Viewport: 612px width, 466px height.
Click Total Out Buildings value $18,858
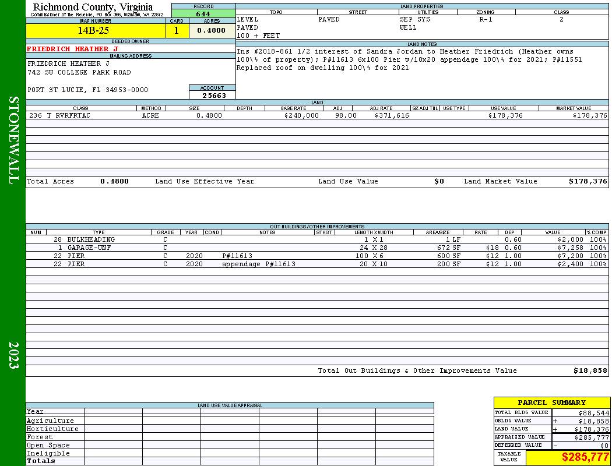pyautogui.click(x=590, y=371)
